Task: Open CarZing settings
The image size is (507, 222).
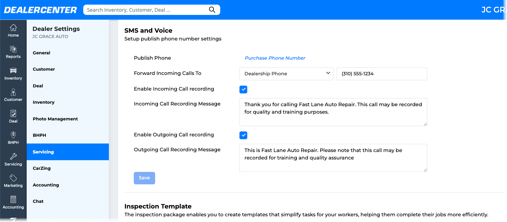Action: click(68, 168)
